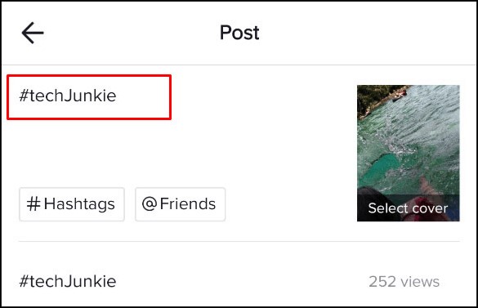Image resolution: width=478 pixels, height=308 pixels.
Task: Tap the green water in video preview
Action: (378, 167)
